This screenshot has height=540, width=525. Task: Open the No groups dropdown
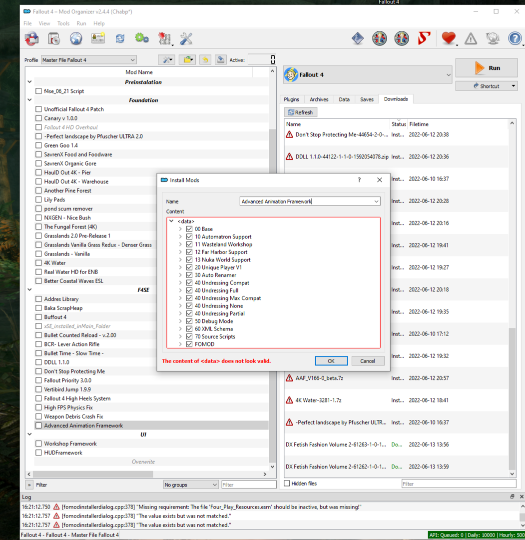(191, 484)
